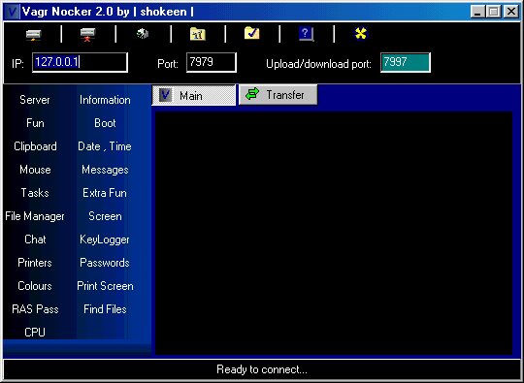
Task: Click the Port field showing 7979
Action: coord(212,62)
